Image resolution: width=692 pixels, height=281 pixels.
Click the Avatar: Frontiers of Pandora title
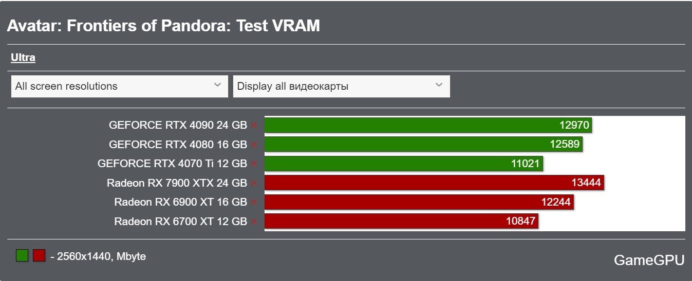163,26
